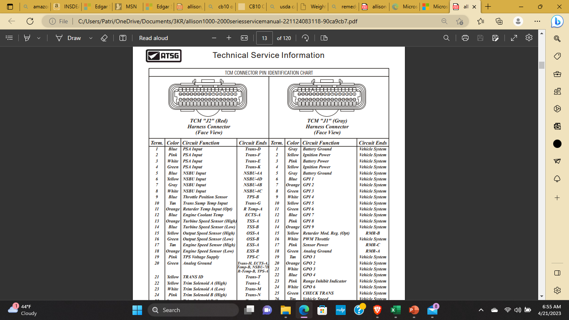Viewport: 569px width, 320px height.
Task: Open the Bing chat sidebar button
Action: point(557,21)
